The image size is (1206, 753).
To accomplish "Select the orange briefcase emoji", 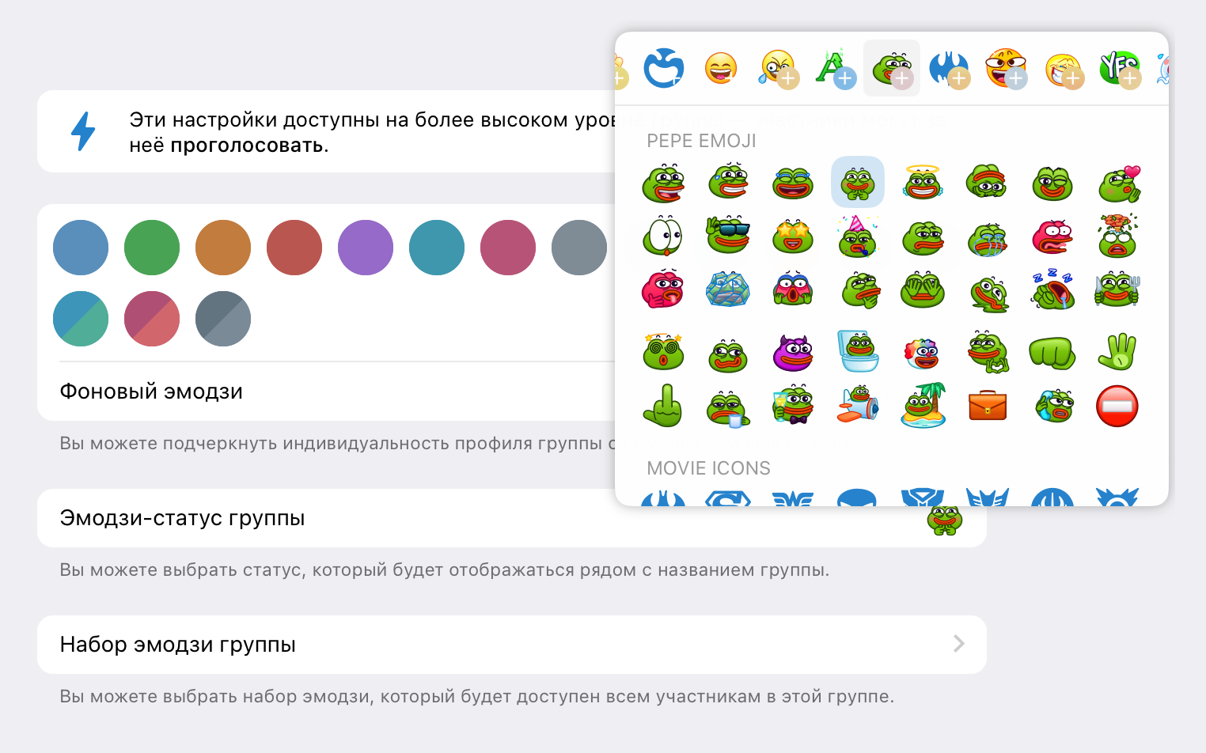I will click(x=988, y=406).
